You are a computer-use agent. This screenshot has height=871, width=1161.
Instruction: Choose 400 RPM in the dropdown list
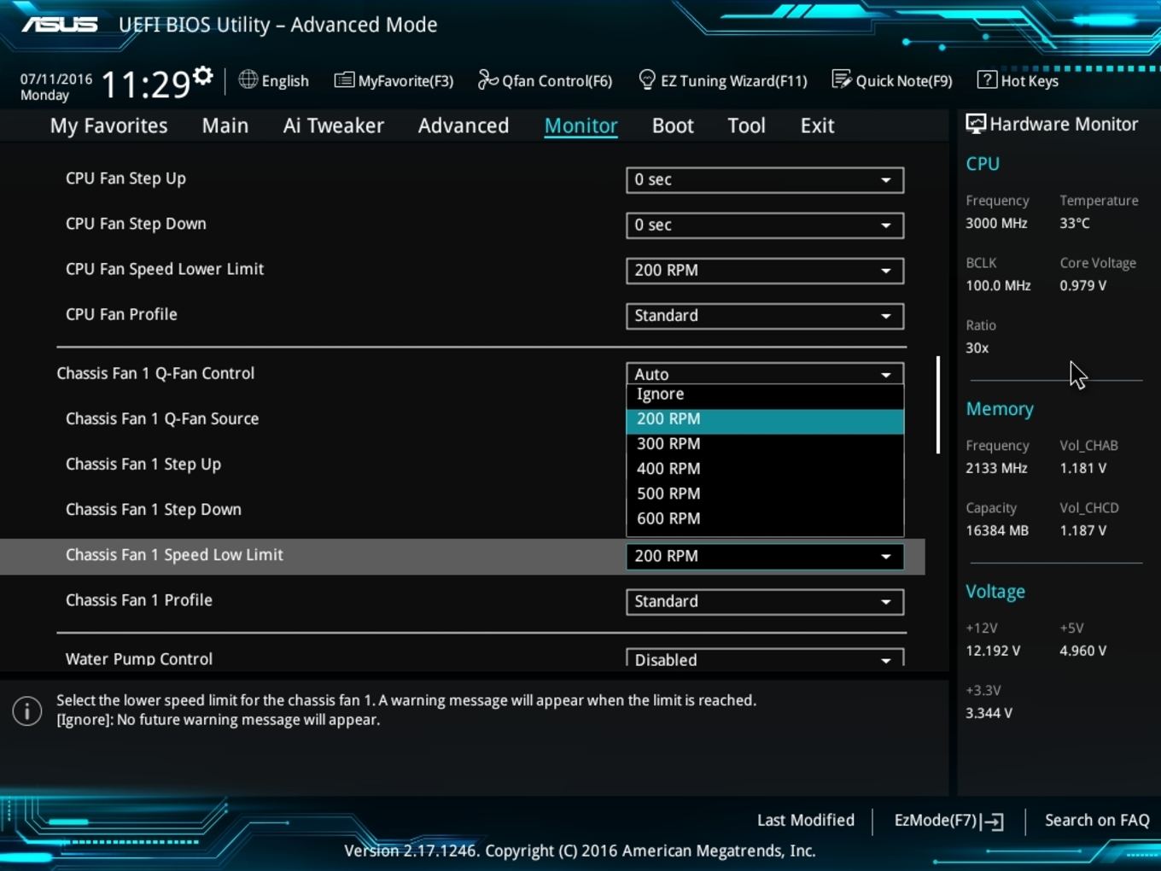coord(765,469)
